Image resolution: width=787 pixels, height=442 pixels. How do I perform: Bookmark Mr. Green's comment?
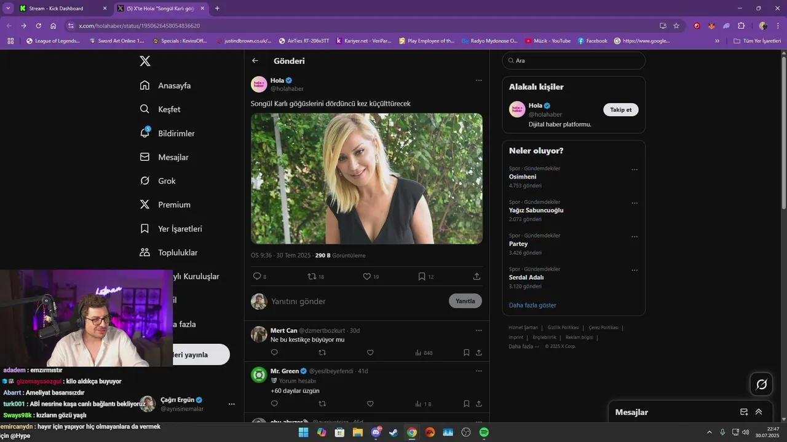click(466, 403)
